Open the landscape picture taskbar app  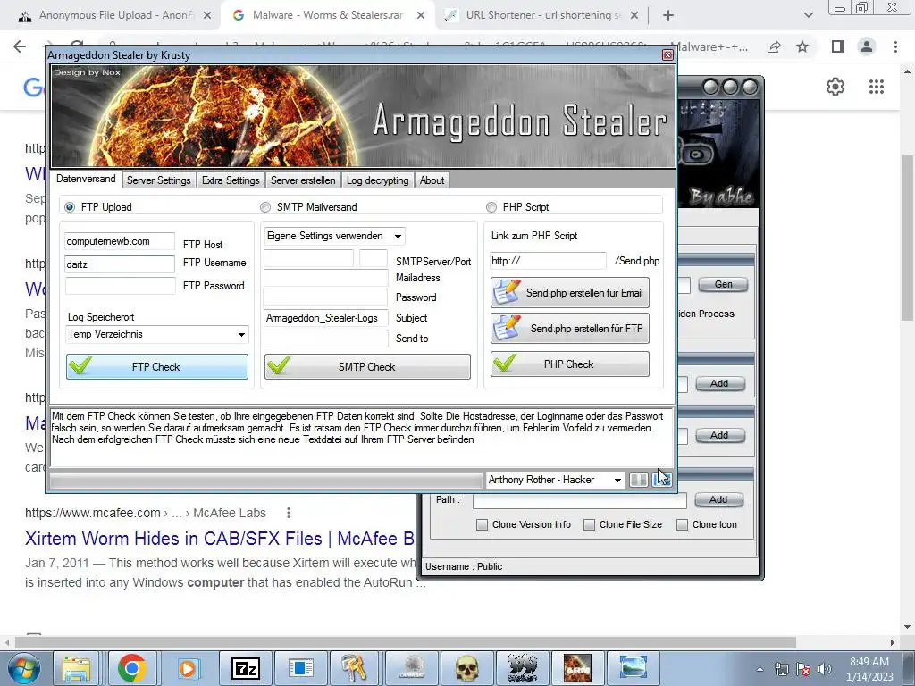pyautogui.click(x=634, y=668)
